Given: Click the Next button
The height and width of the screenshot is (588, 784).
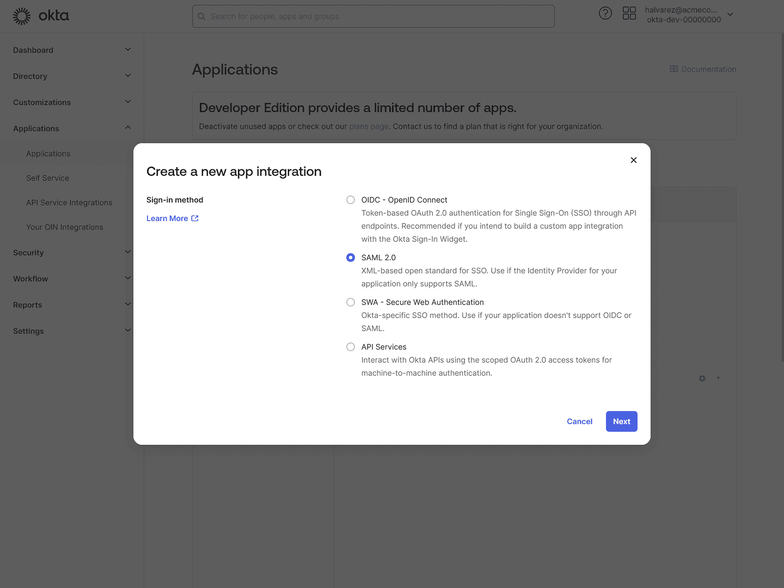Looking at the screenshot, I should click(x=622, y=421).
